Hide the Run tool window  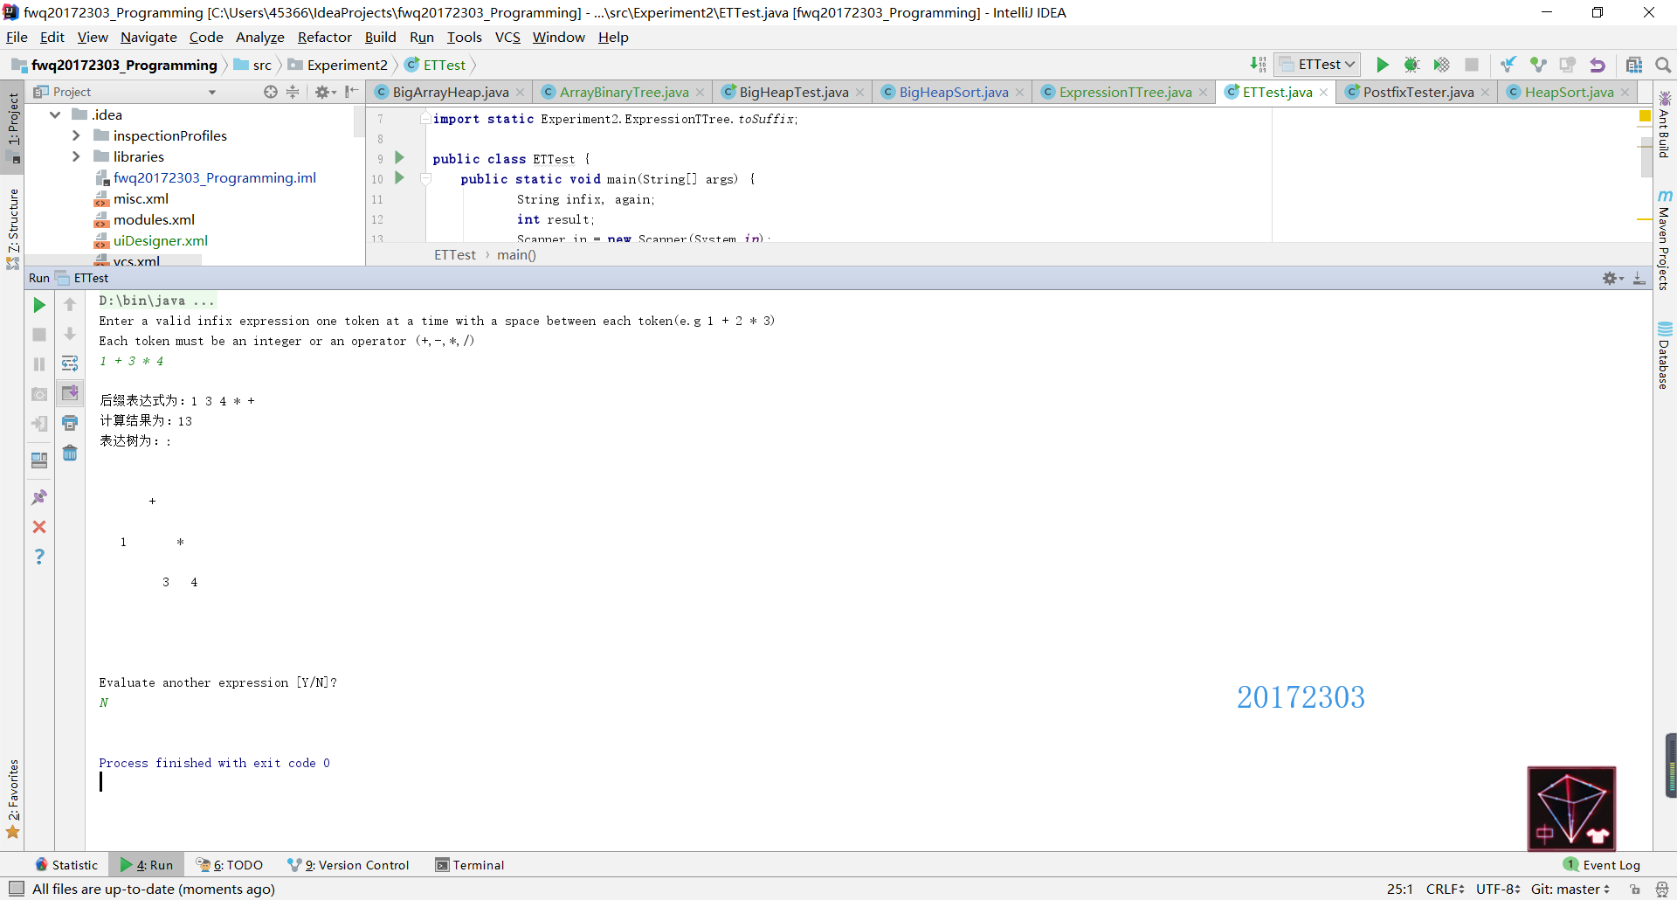[x=1639, y=278]
